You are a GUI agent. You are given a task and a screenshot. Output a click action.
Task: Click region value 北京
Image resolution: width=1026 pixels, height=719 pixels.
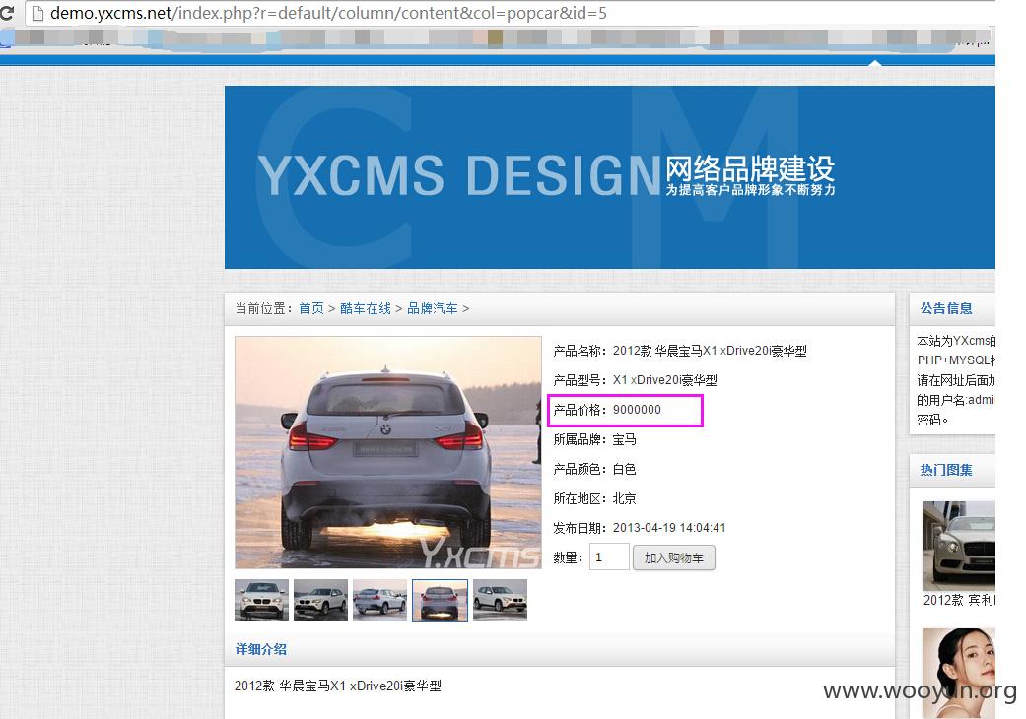tap(624, 498)
